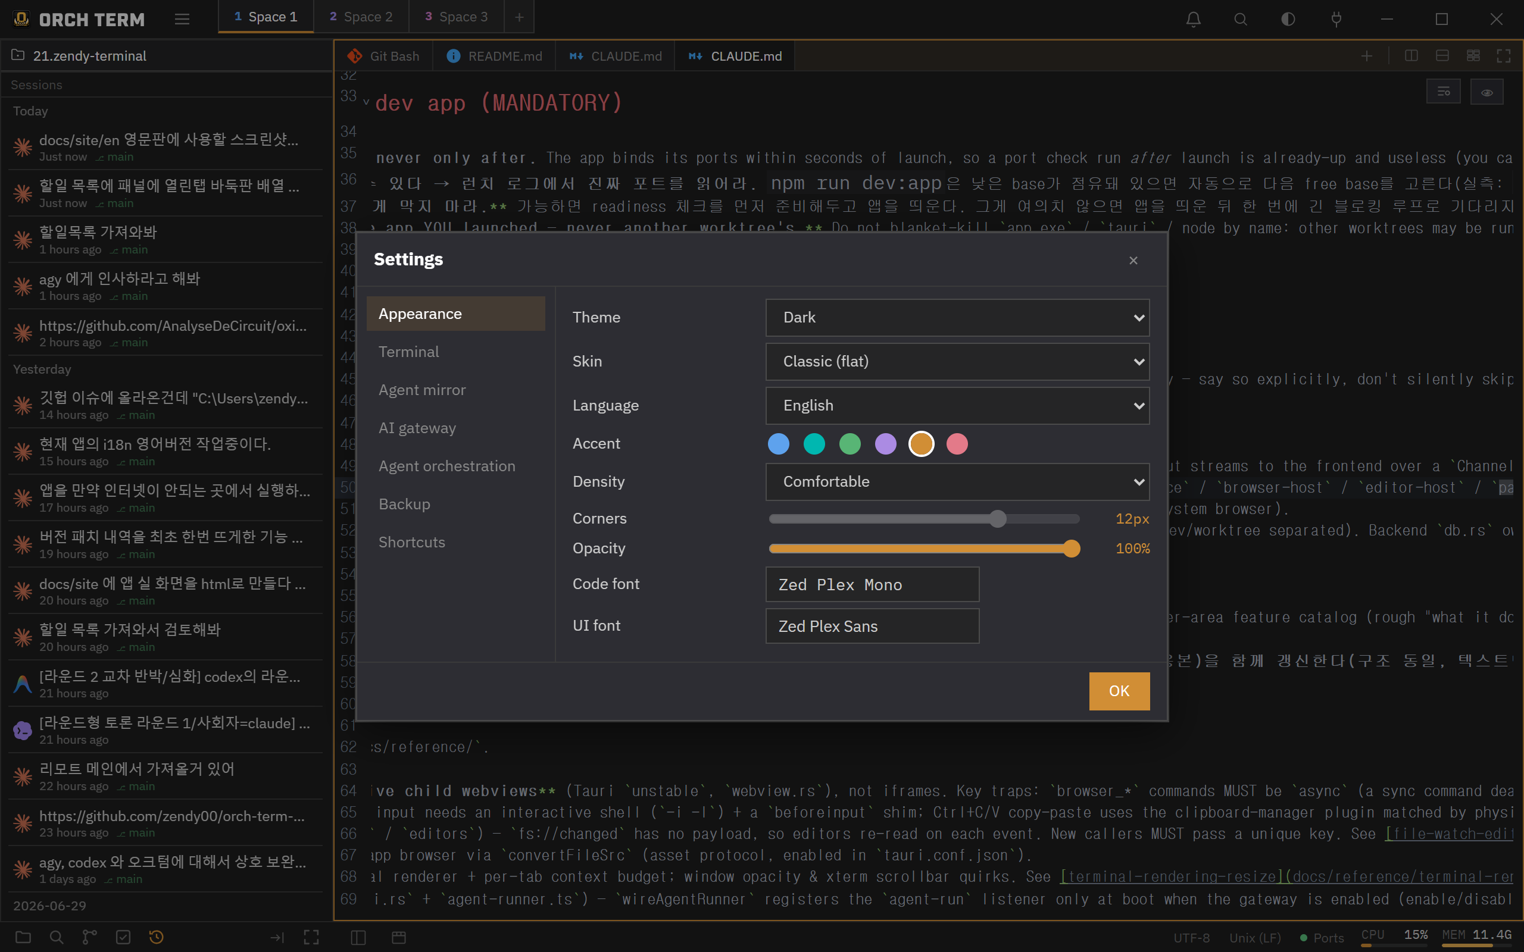The image size is (1524, 952).
Task: Split the editor pane horizontally
Action: [1442, 56]
